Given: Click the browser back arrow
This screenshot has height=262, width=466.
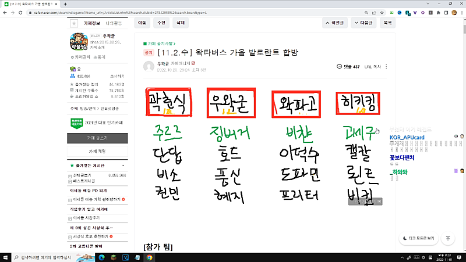Looking at the screenshot, I should (x=5, y=13).
